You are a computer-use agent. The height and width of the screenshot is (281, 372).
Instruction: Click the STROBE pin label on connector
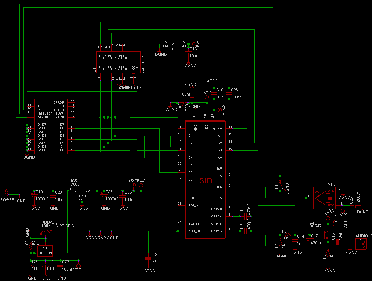click(44, 117)
